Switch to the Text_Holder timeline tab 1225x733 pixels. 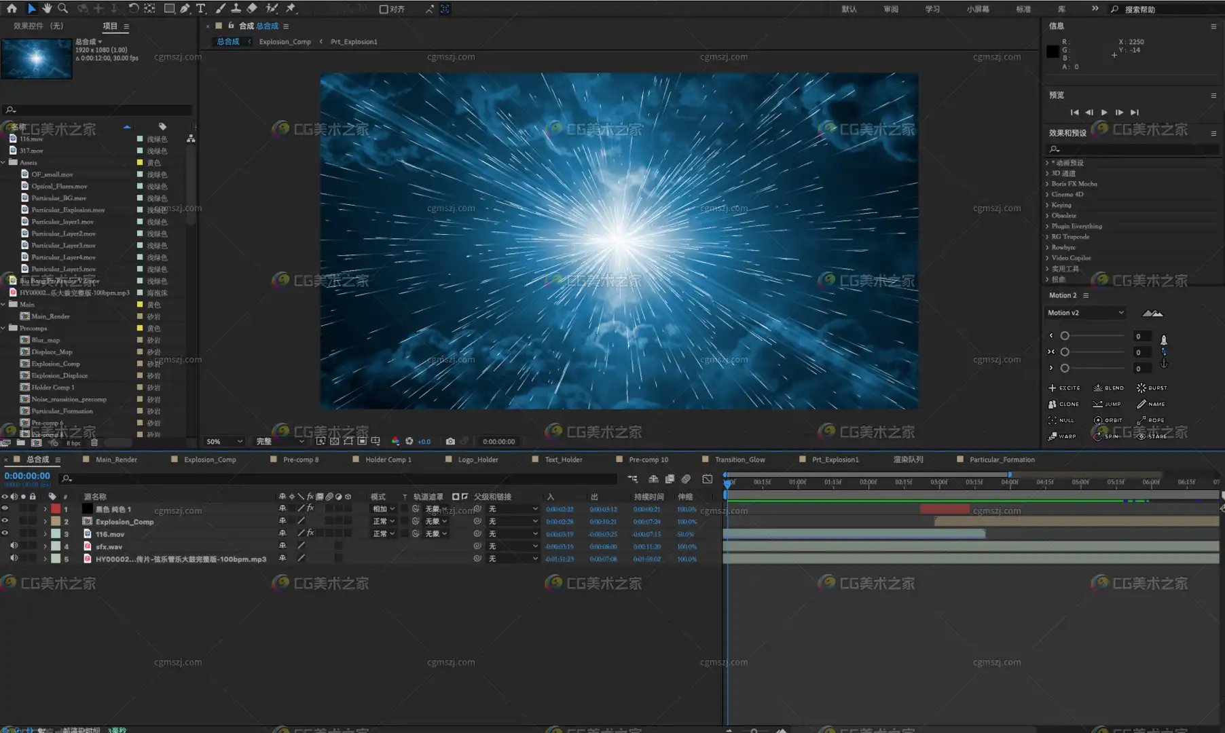coord(563,459)
